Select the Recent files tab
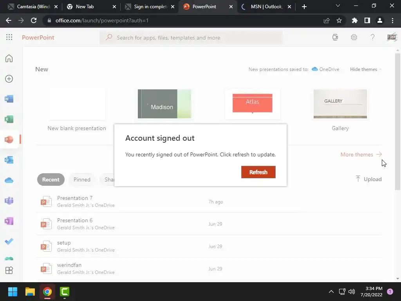 tap(51, 180)
